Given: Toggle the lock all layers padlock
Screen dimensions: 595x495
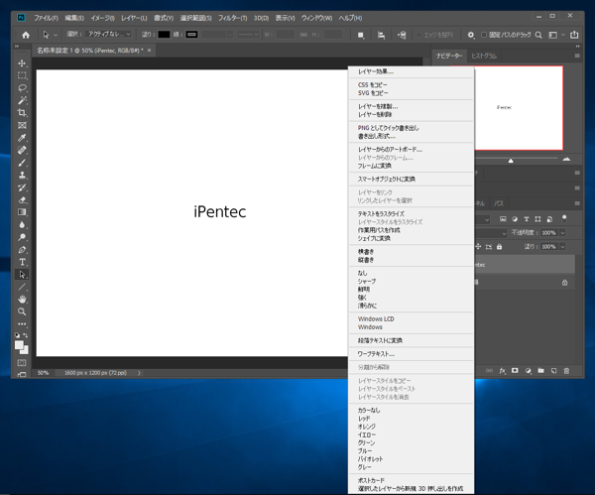Looking at the screenshot, I should point(500,247).
